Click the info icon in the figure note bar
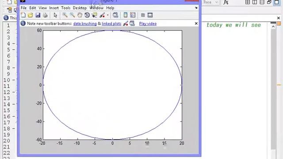 (23, 23)
